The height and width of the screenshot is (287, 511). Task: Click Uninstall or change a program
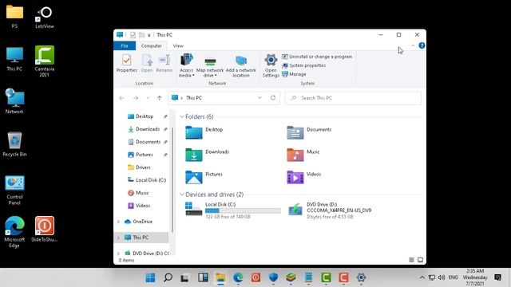coord(317,57)
